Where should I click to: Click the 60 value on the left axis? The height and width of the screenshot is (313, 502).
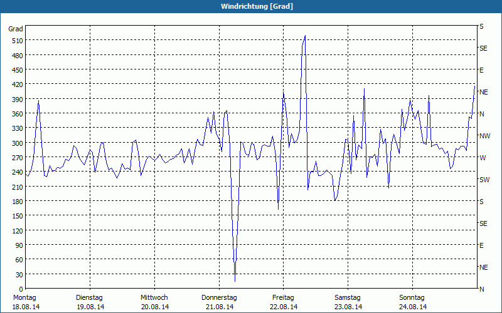point(19,260)
